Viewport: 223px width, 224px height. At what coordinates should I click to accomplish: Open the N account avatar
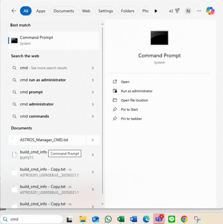(x=188, y=11)
